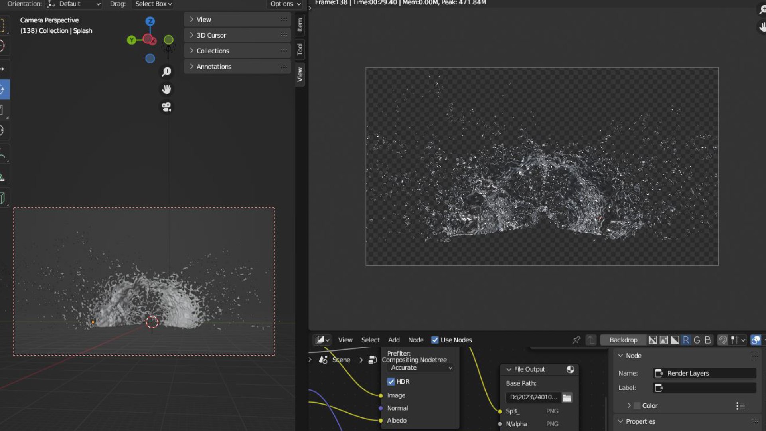Viewport: 766px width, 431px height.
Task: Toggle the B blue channel display
Action: pyautogui.click(x=708, y=340)
